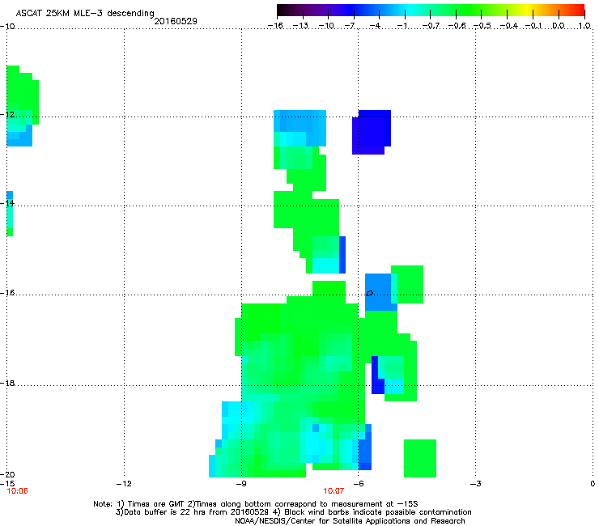This screenshot has height=526, width=599.
Task: Click the latitude axis label '-16'
Action: click(x=7, y=293)
